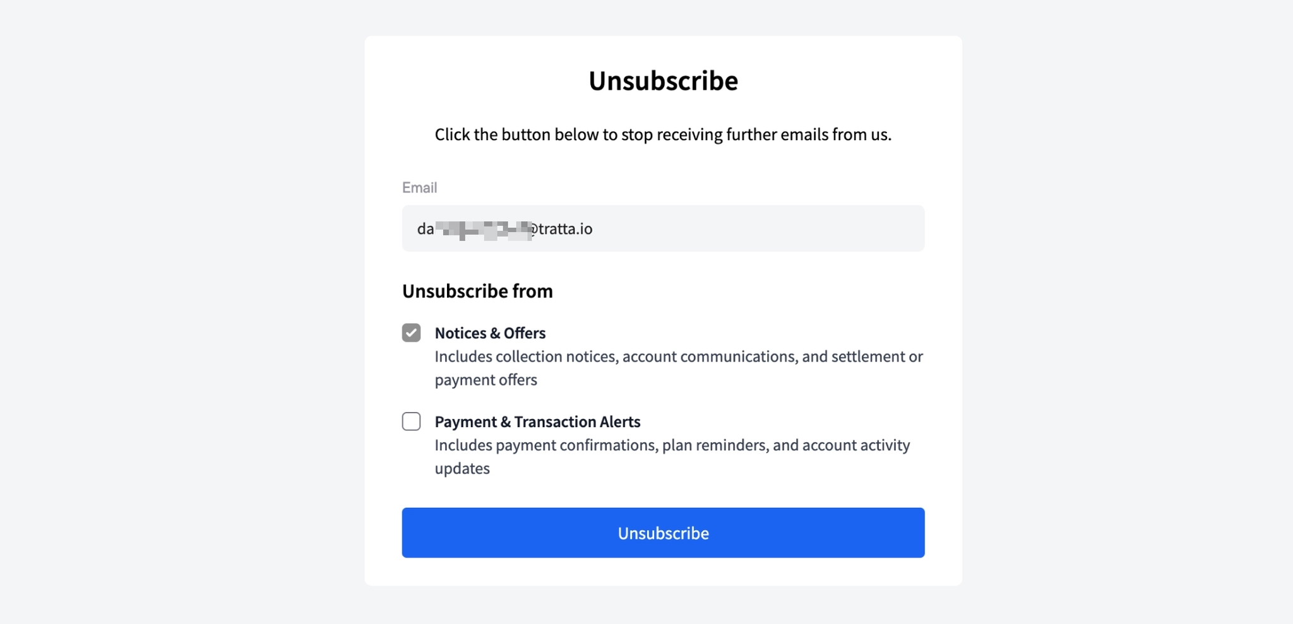Click the "Unsubscribe from" section heading
Viewport: 1293px width, 624px height.
[477, 291]
